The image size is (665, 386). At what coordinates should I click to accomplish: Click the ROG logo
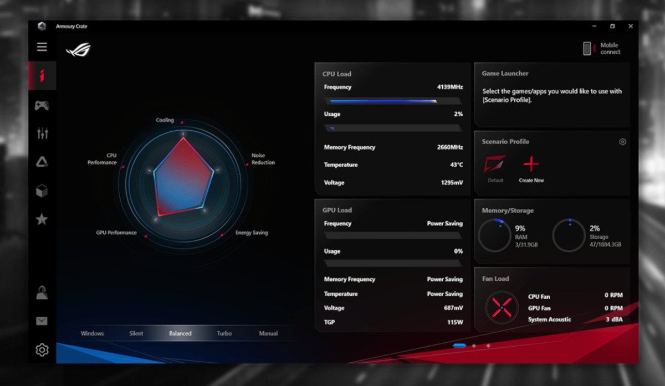point(78,50)
